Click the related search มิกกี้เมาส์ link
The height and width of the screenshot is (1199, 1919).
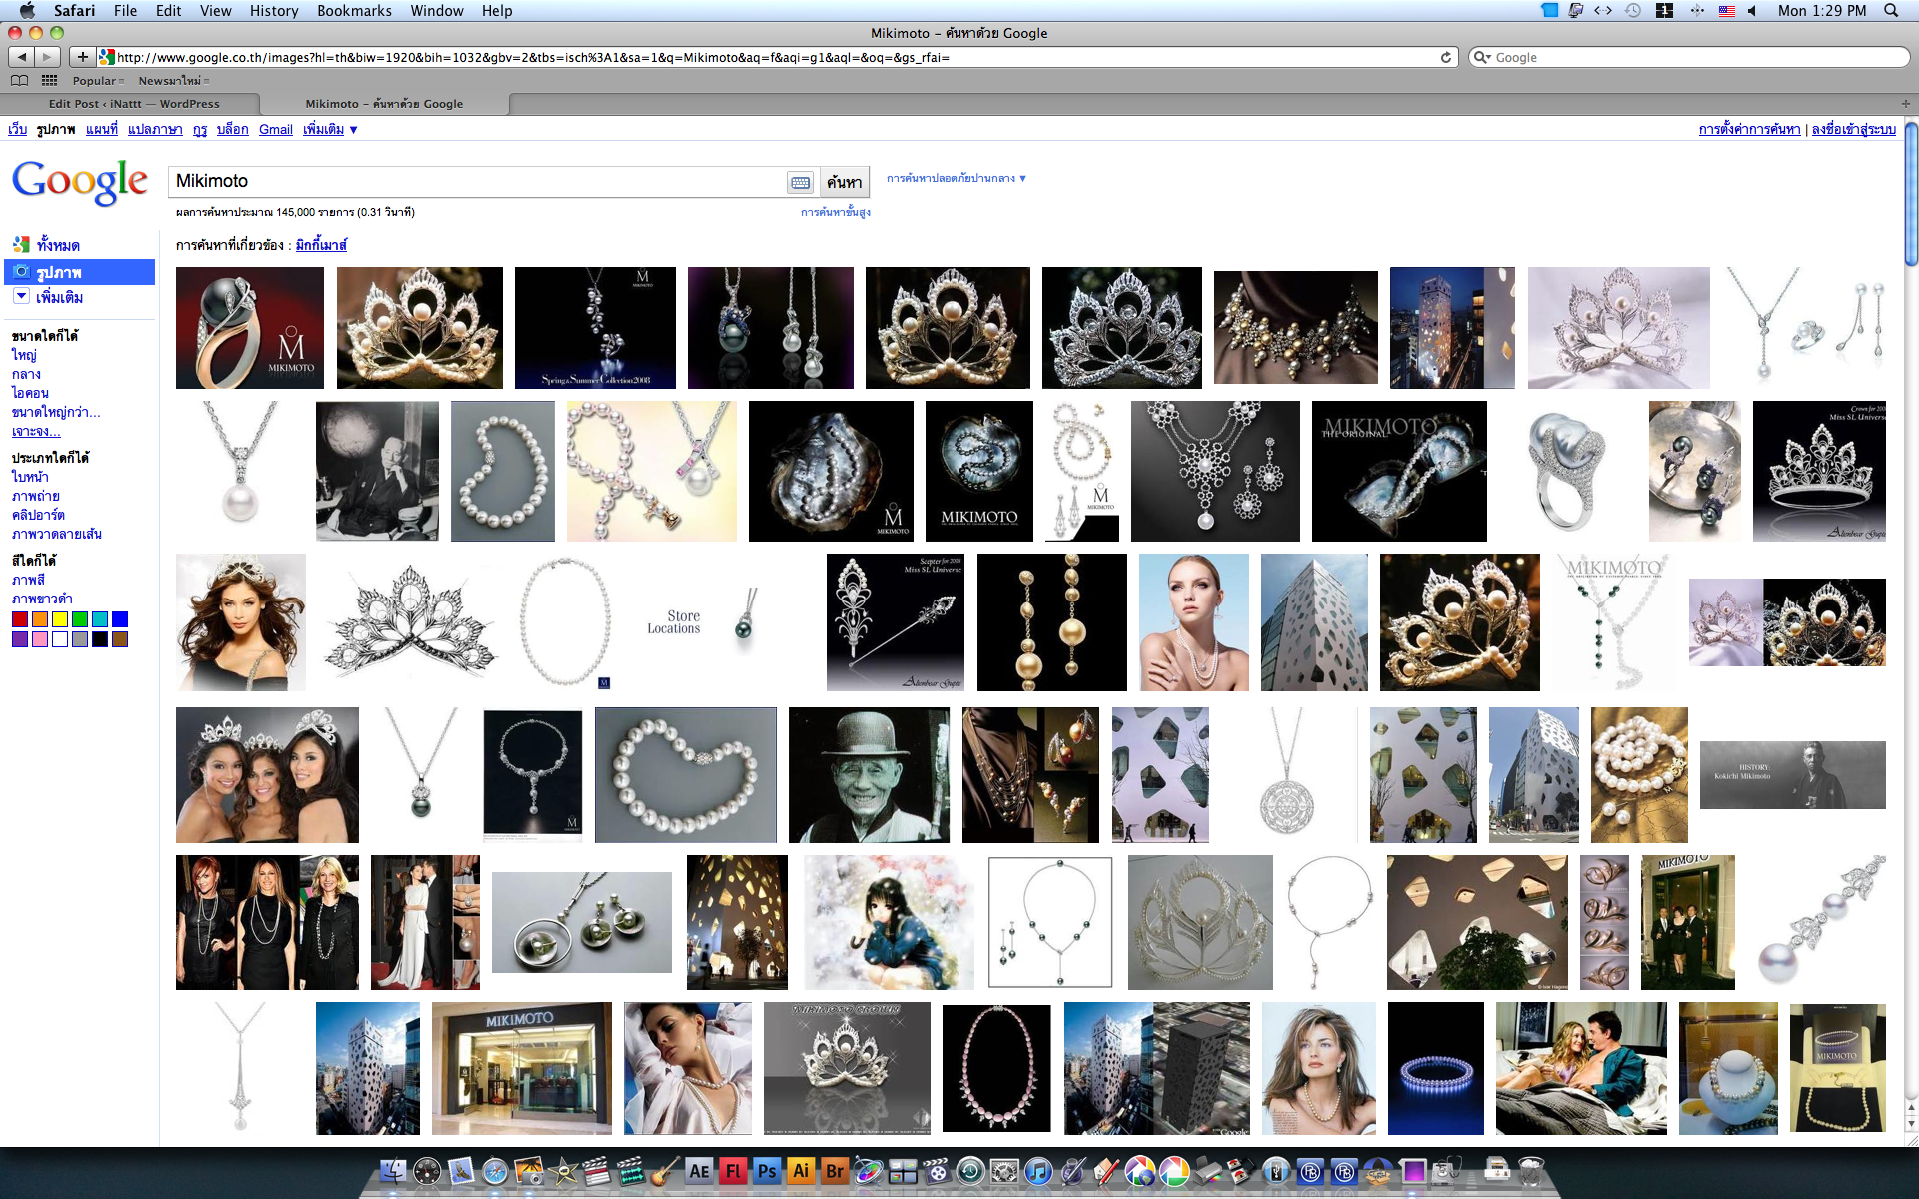tap(321, 245)
